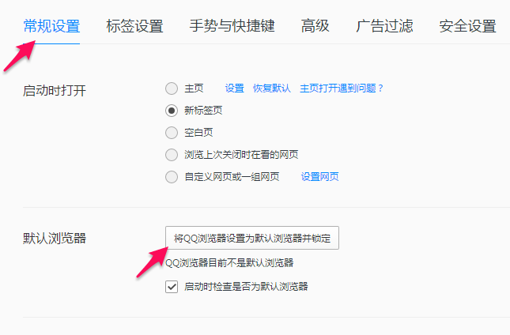Choose 浏览上次关闭时在看的网页 radio option

click(172, 155)
